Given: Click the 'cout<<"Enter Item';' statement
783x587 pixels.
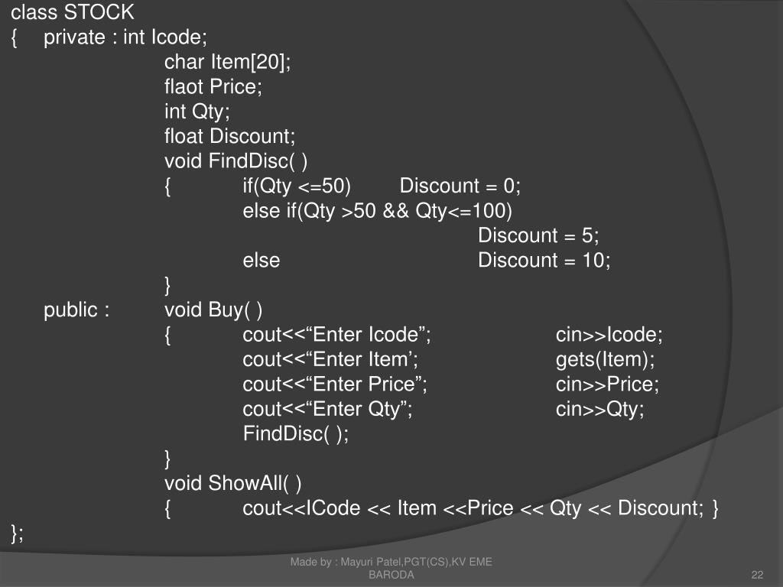Looking at the screenshot, I should point(330,359).
